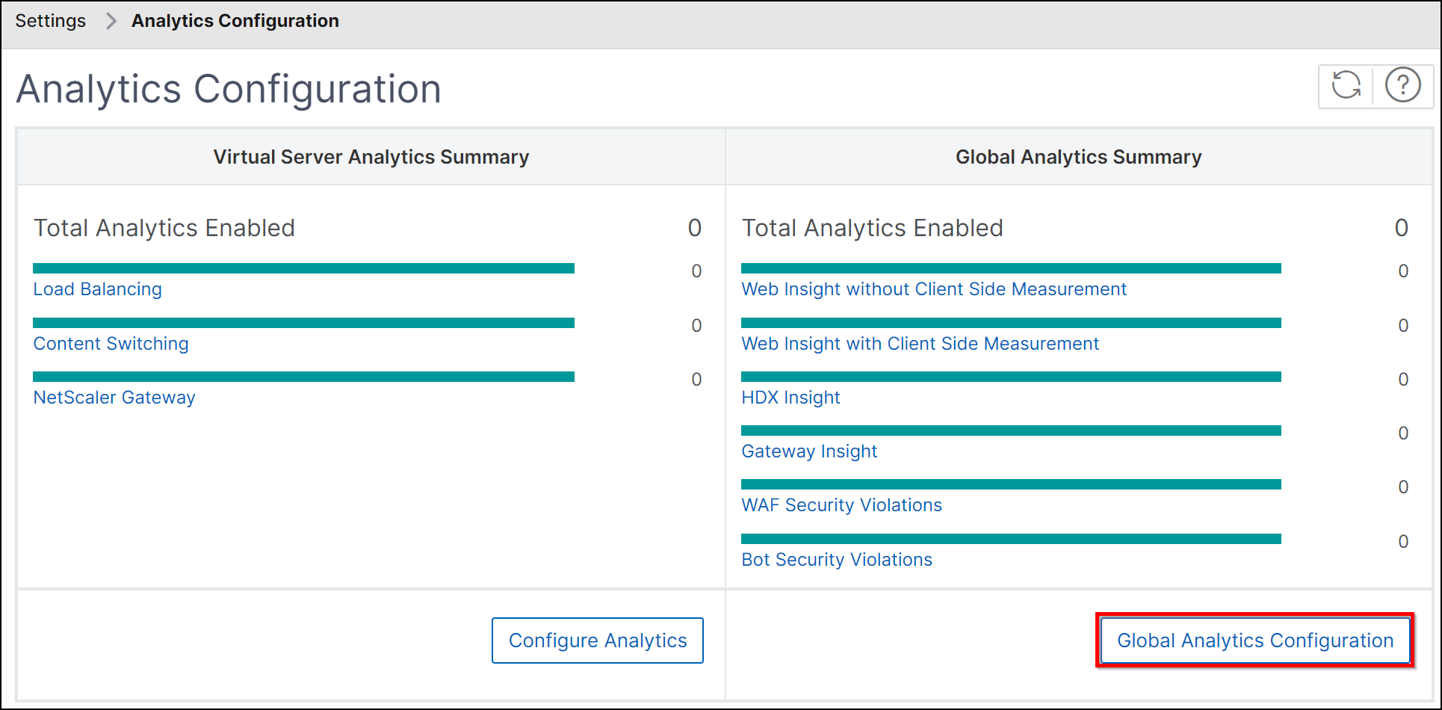Open Bot Security Violations link
The image size is (1442, 710).
[837, 560]
